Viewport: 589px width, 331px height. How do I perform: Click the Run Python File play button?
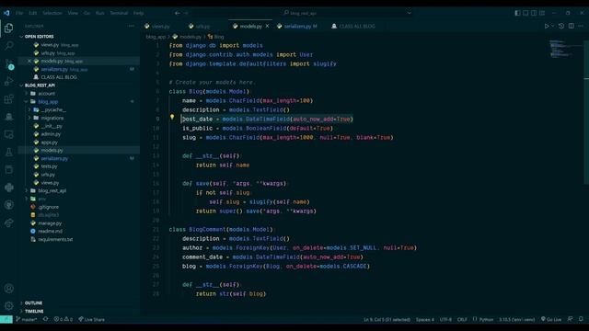(547, 27)
